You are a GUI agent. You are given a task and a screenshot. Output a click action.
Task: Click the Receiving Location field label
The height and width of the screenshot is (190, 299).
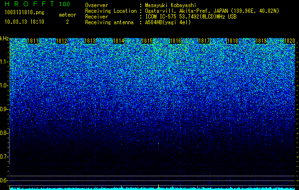[x=111, y=11]
